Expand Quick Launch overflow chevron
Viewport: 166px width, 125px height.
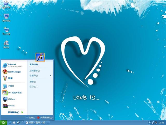[x=23, y=122]
